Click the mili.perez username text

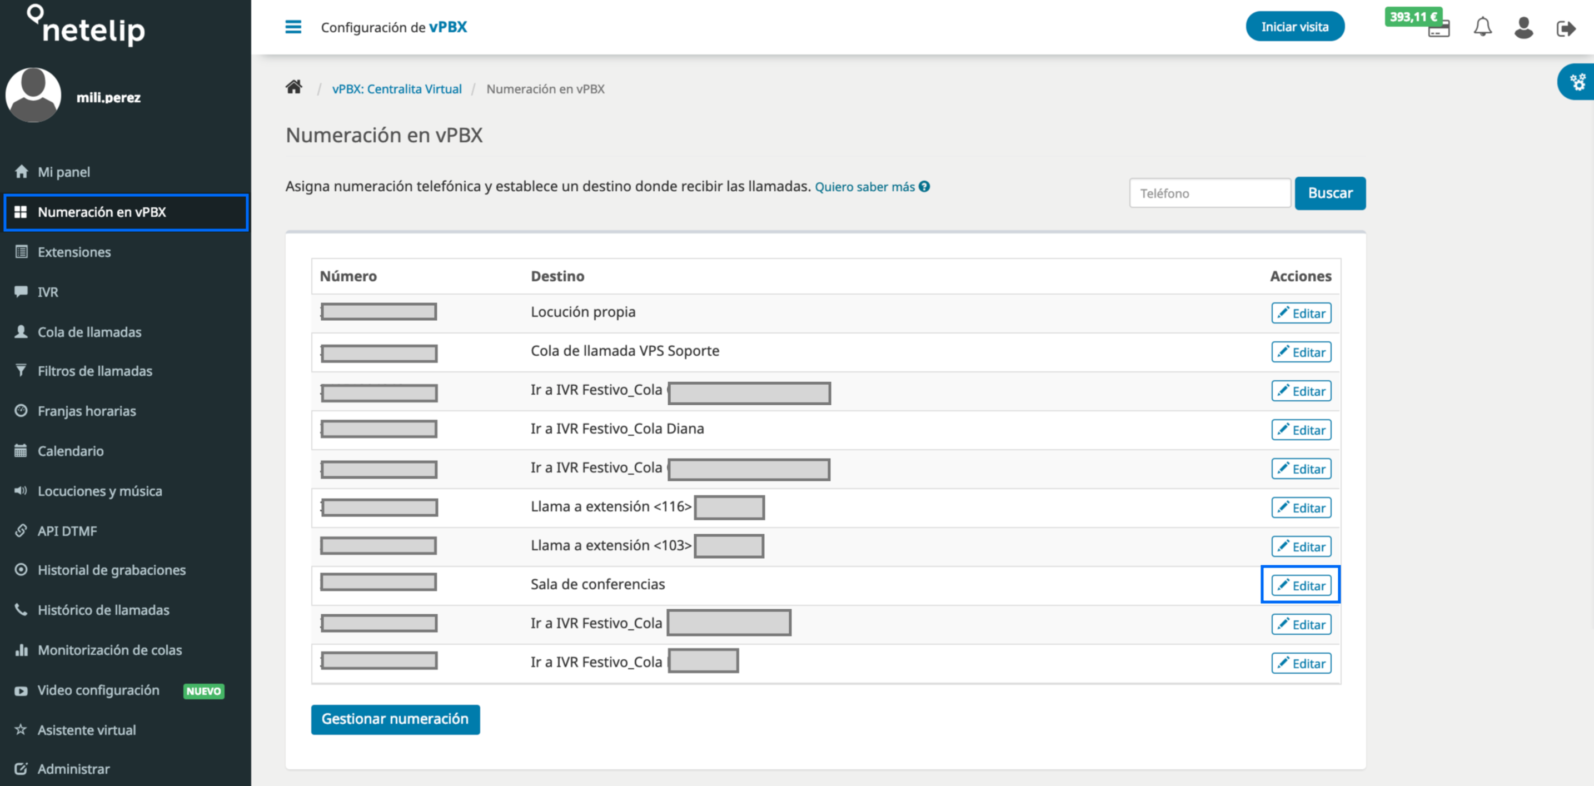[108, 97]
